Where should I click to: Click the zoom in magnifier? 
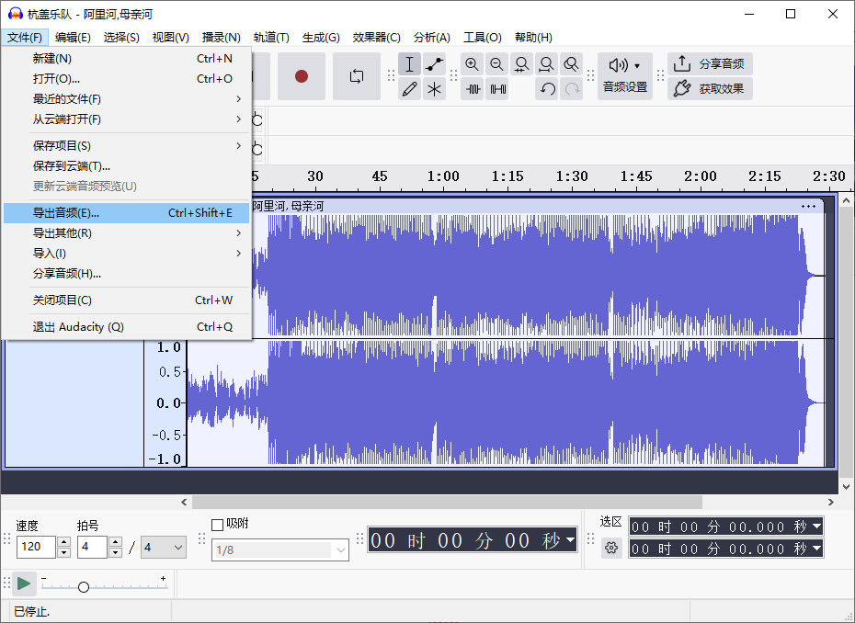472,64
